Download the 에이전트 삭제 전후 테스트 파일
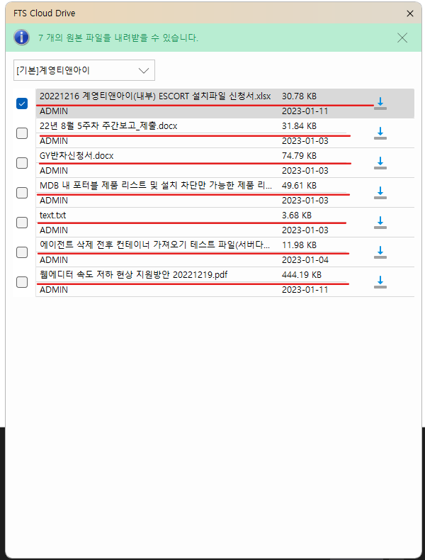Screen dimensions: 425x560 tap(380, 252)
